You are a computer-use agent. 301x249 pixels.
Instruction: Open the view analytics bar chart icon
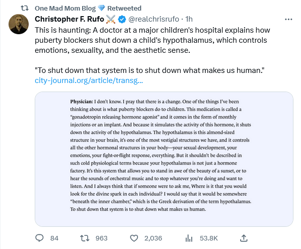tap(189, 238)
